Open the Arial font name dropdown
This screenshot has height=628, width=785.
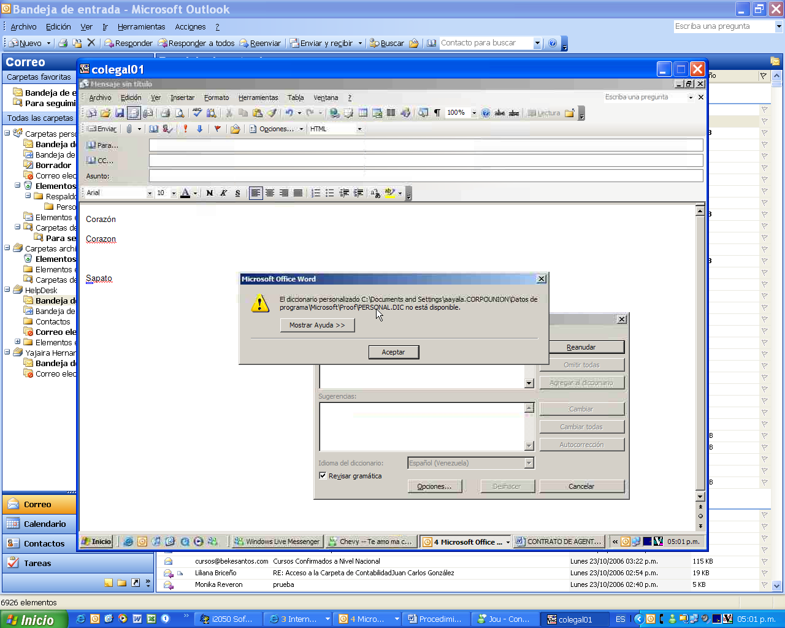(x=149, y=193)
